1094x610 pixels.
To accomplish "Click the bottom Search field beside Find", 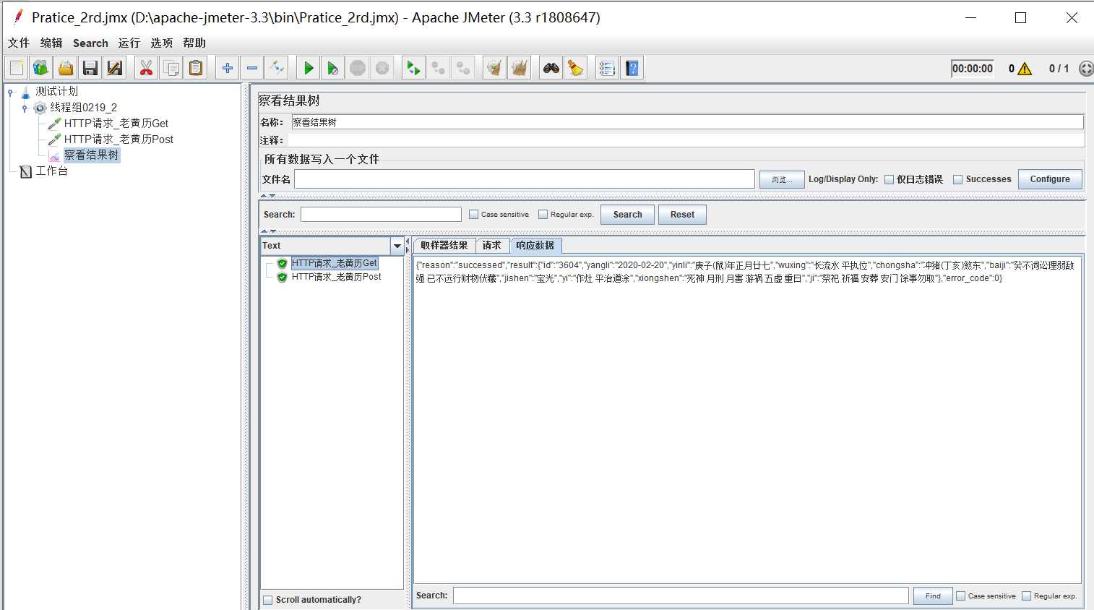I will point(681,596).
